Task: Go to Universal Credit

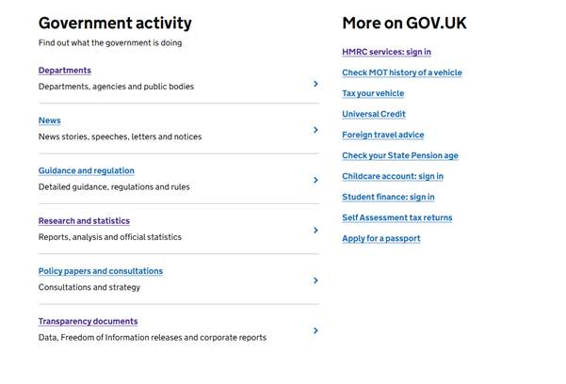Action: pos(374,114)
